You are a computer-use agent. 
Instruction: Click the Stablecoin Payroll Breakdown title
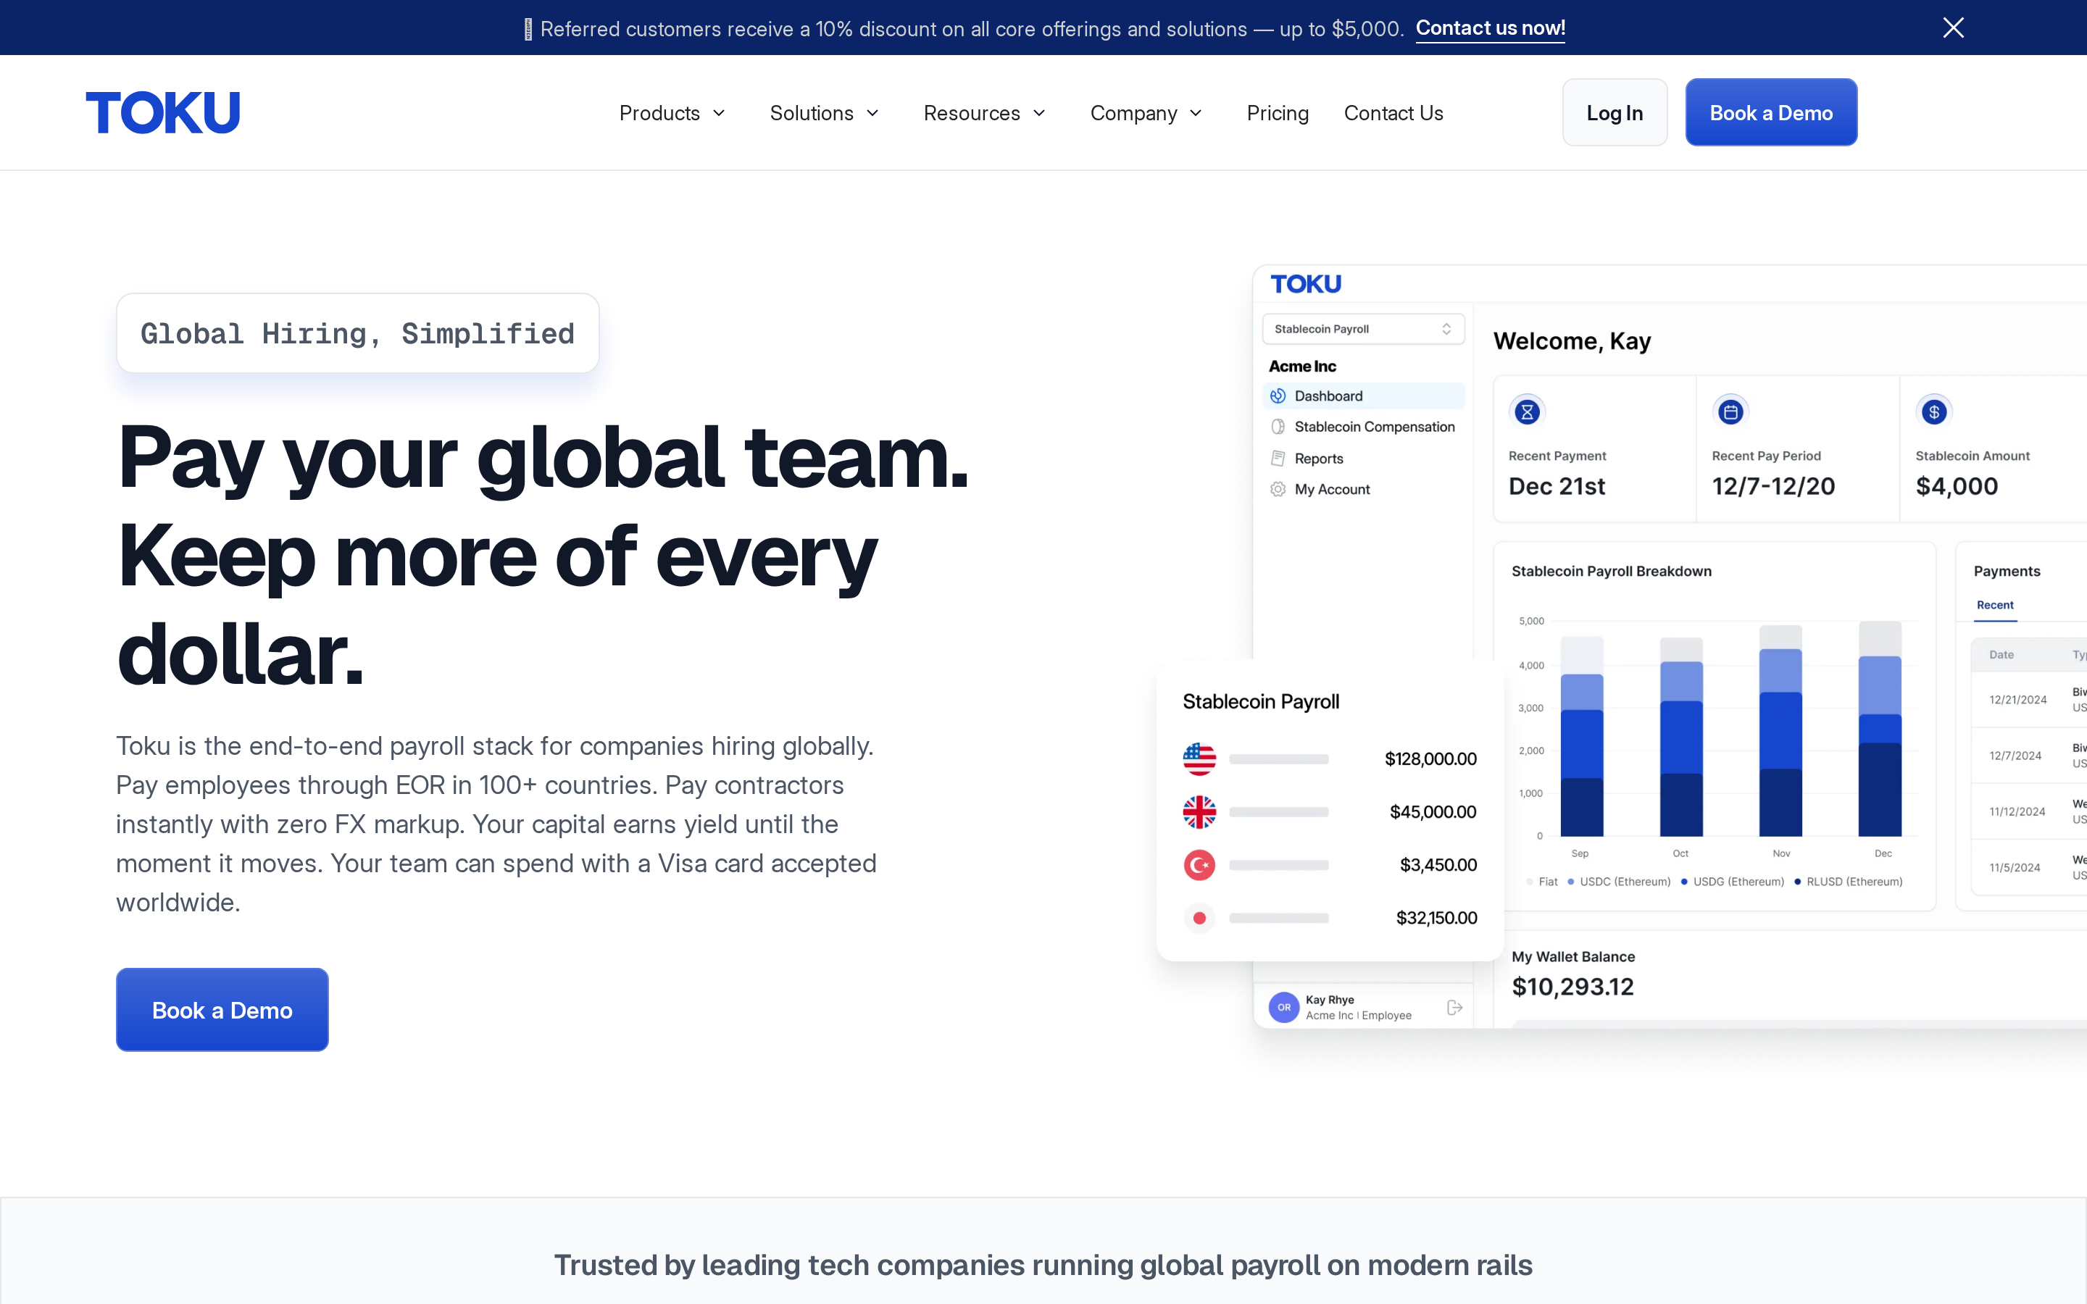[x=1611, y=571]
